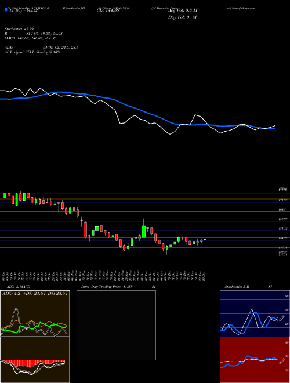The width and height of the screenshot is (290, 383).
Task: Click the large red candle near 10 Nov
Action: pyautogui.click(x=85, y=230)
